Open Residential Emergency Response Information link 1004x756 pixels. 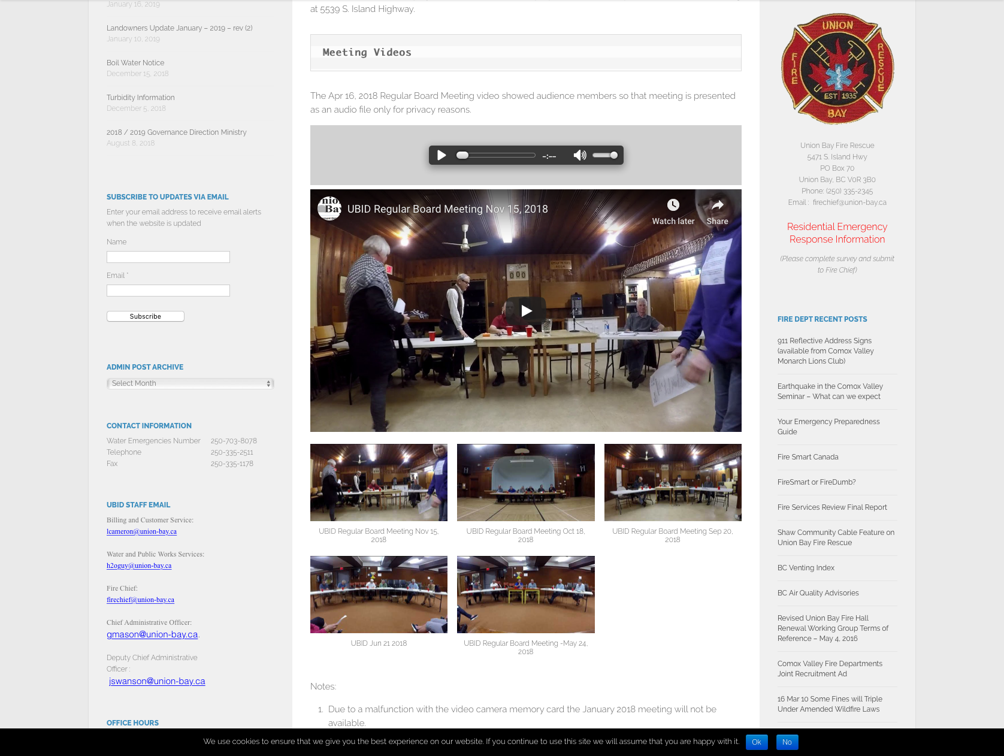(x=837, y=233)
